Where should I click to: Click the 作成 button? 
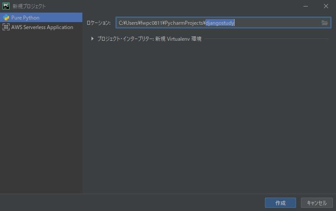[280, 203]
